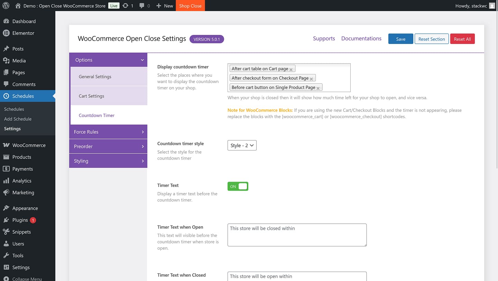Open the Supports link
Screen dimensions: 498x281
tap(324, 38)
